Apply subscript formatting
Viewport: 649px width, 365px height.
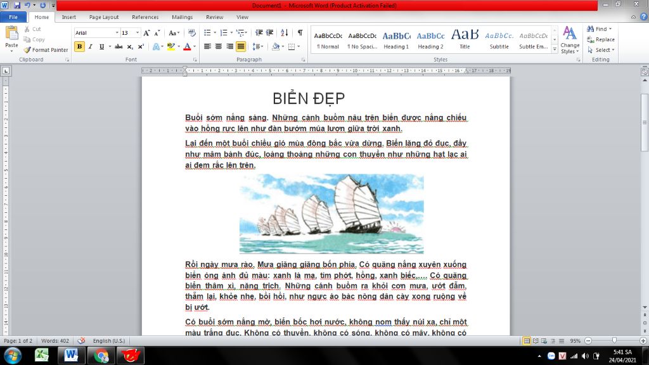pyautogui.click(x=130, y=46)
